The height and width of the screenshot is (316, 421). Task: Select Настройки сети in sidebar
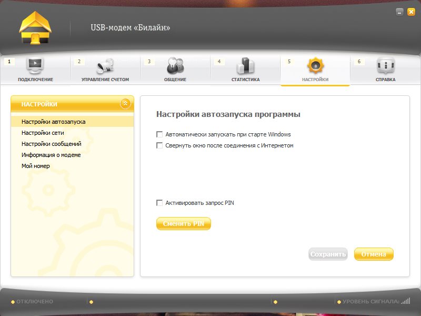click(43, 133)
